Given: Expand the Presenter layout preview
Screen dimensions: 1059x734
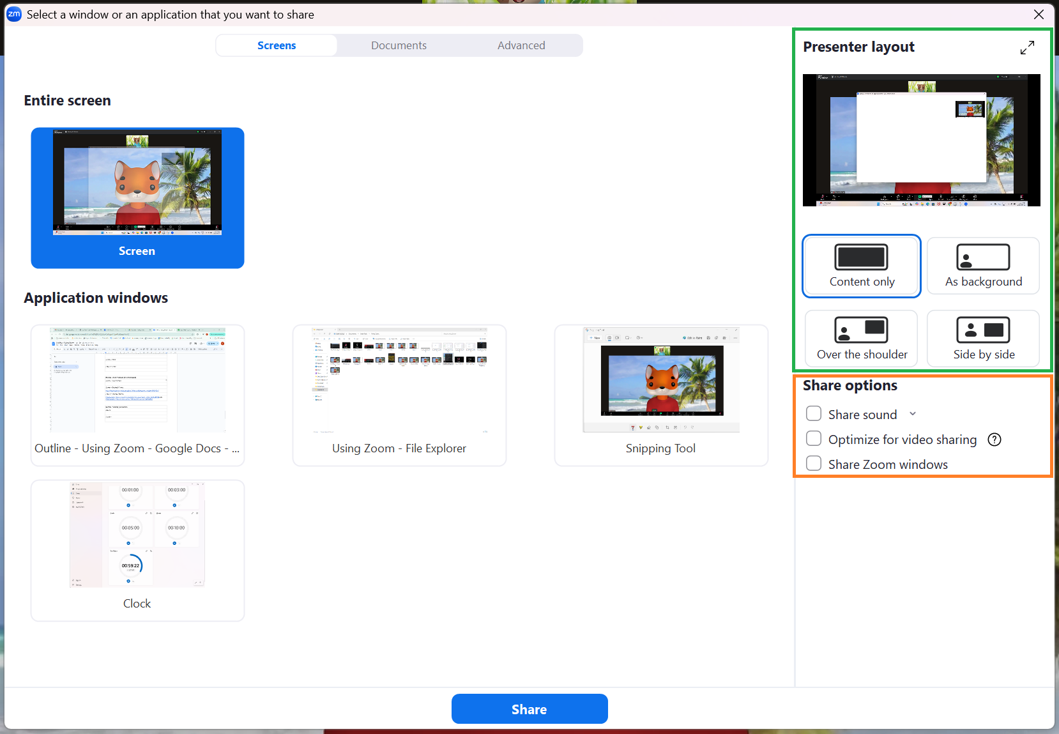Looking at the screenshot, I should click(x=1027, y=47).
